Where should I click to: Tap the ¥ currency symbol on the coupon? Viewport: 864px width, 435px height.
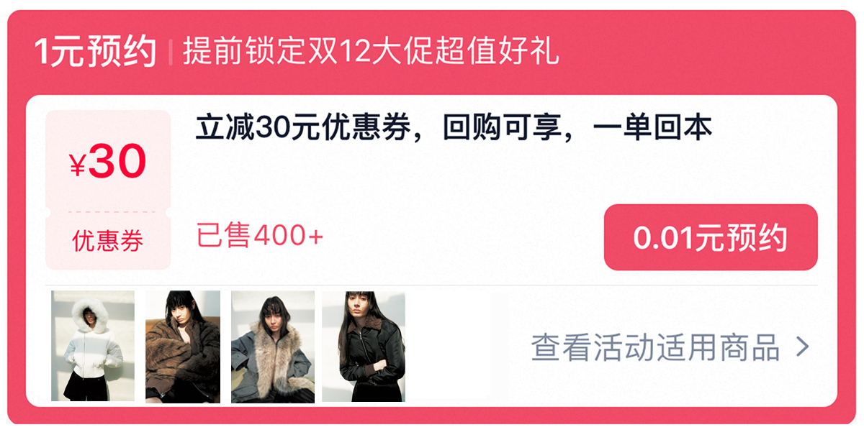click(78, 167)
